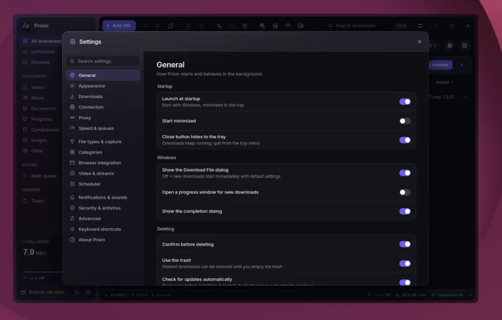Enable the Start minimized switch
The image size is (502, 320).
(x=404, y=121)
